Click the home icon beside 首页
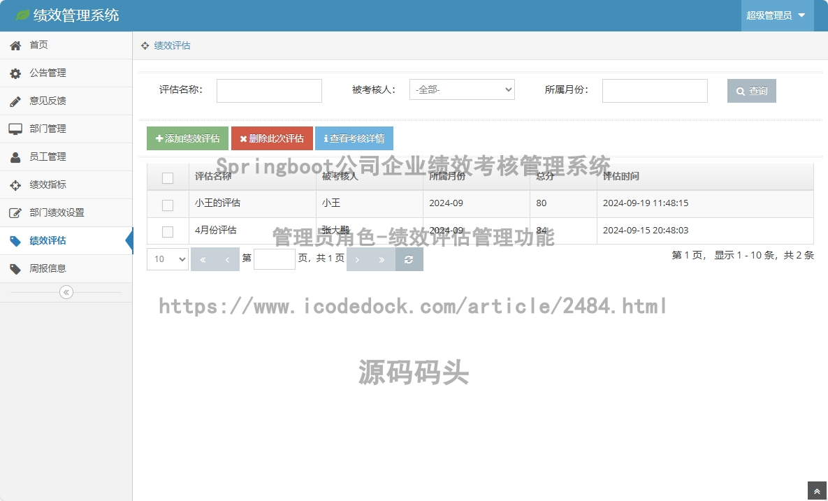 15,45
